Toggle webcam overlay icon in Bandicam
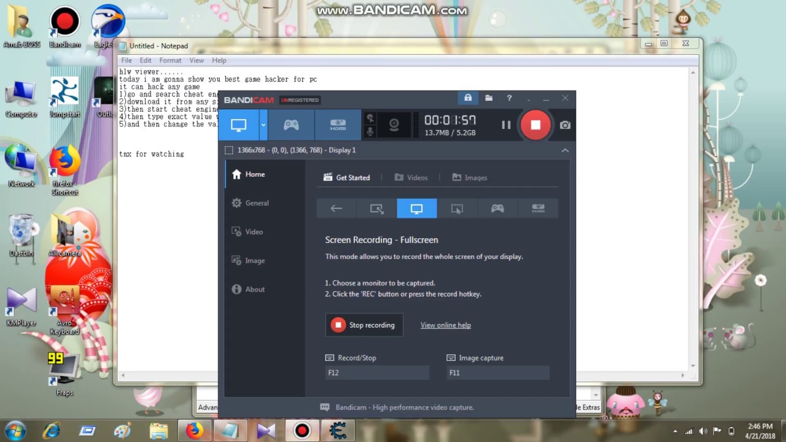The image size is (786, 442). [394, 125]
